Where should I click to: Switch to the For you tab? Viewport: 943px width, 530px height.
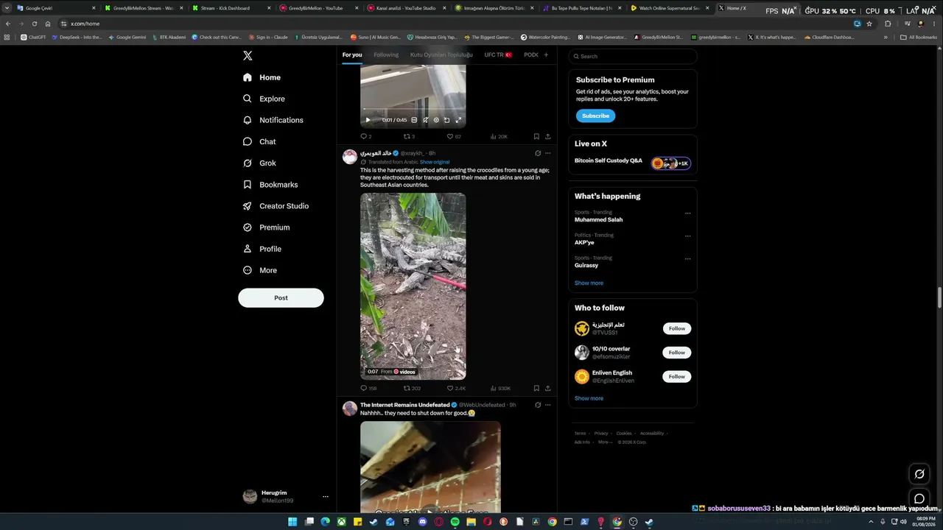coord(352,55)
